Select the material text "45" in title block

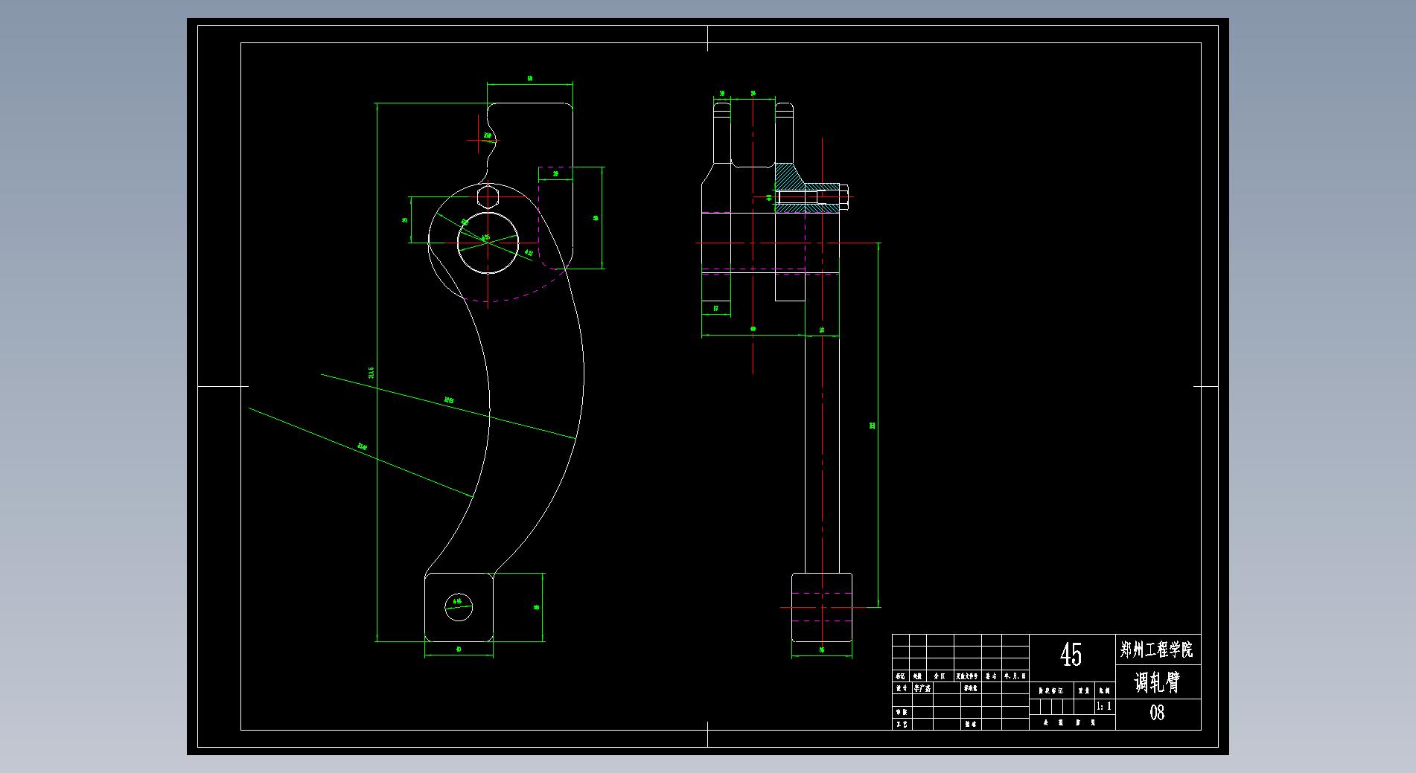tap(1071, 655)
